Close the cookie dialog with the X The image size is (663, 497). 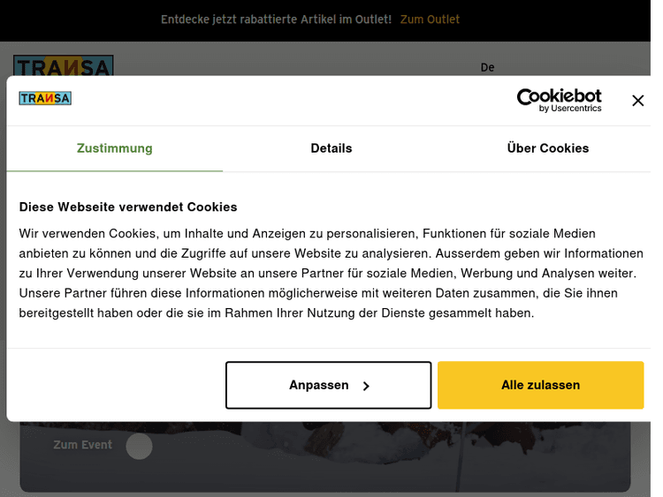click(x=637, y=101)
